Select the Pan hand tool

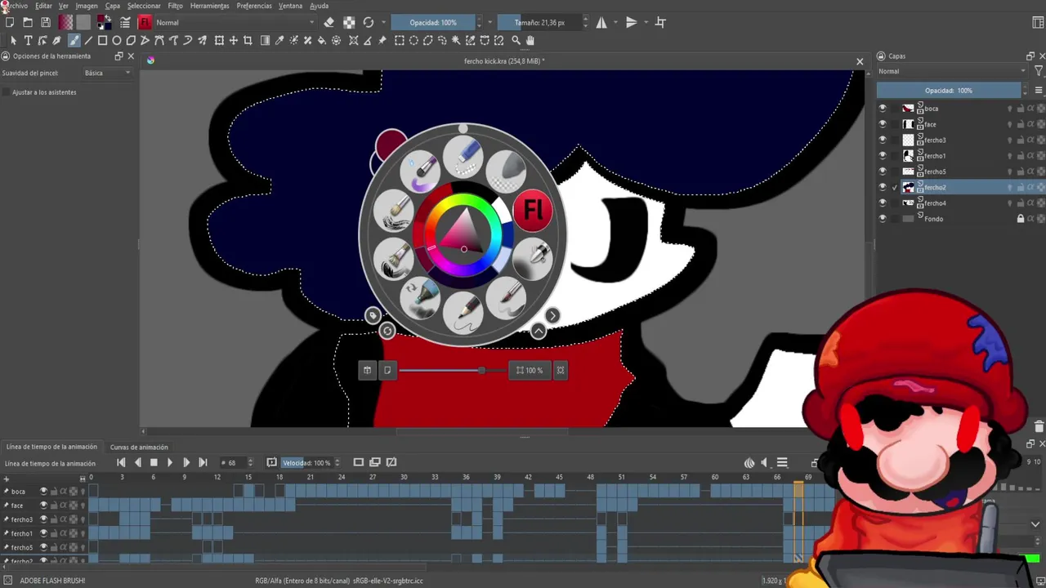[530, 40]
